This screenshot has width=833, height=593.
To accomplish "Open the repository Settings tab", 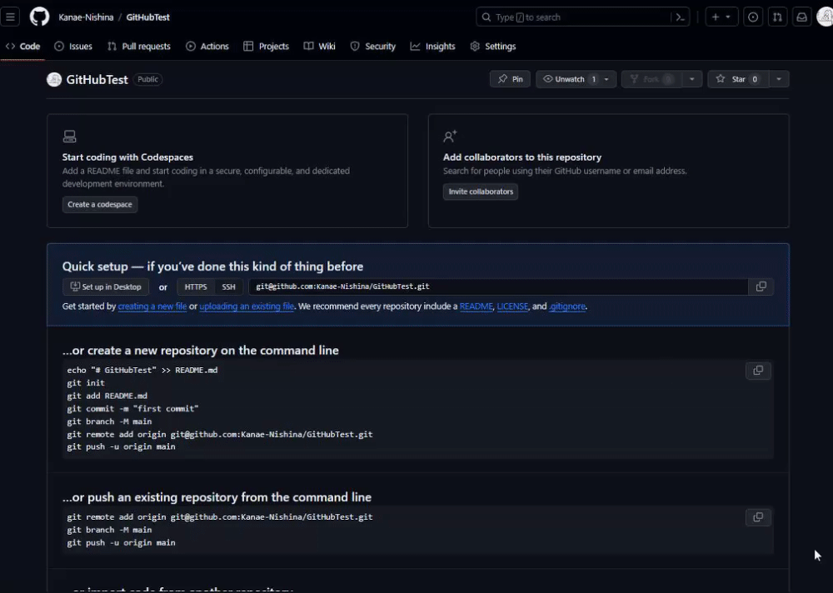I will tap(493, 47).
